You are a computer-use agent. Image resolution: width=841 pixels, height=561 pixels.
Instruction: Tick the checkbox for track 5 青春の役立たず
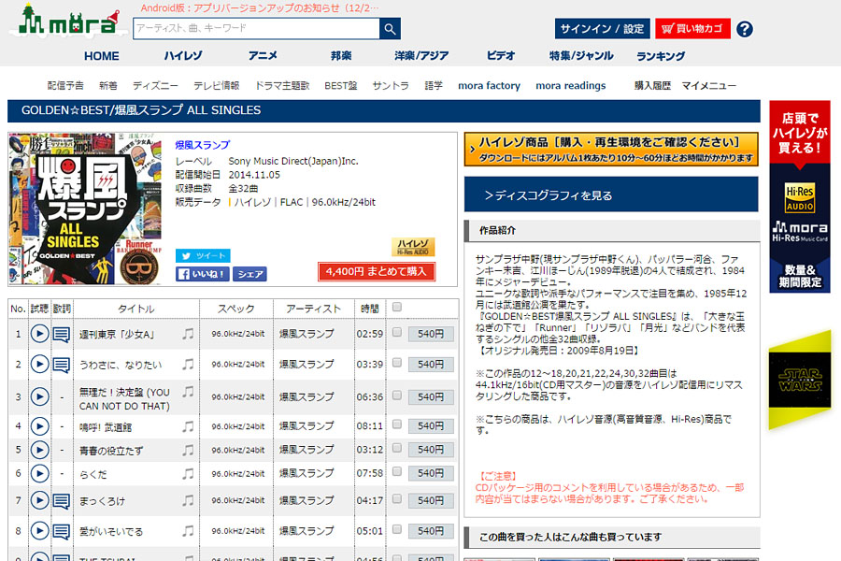pos(397,448)
